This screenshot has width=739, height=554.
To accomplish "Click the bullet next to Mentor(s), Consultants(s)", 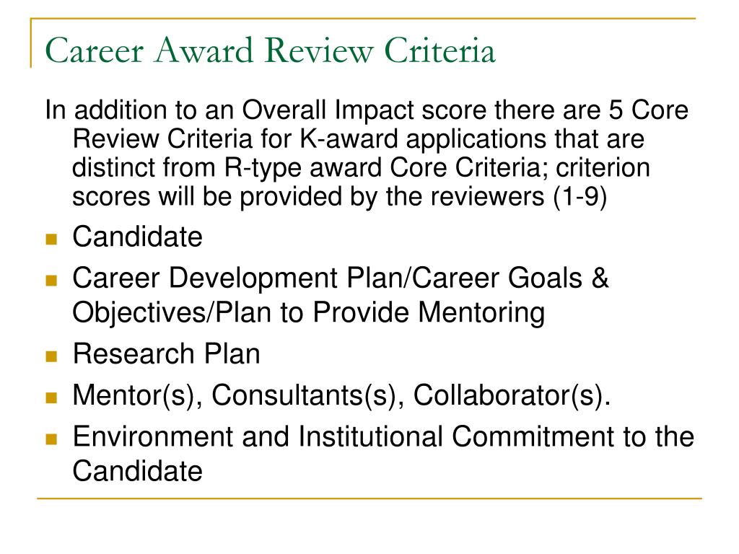I will coord(51,397).
